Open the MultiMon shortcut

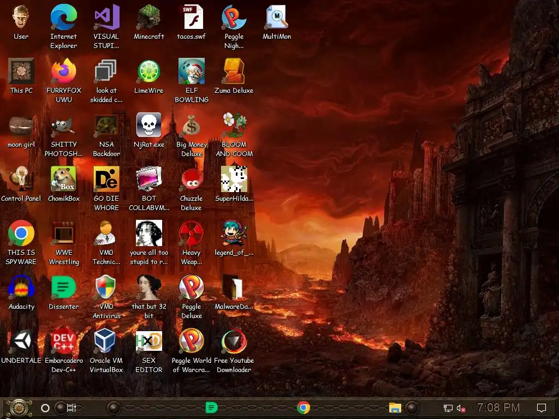tap(277, 17)
